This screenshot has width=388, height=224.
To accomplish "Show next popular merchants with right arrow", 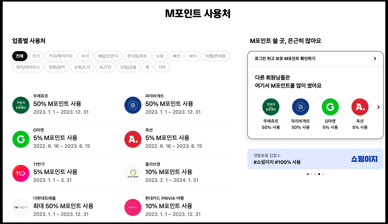I will [x=378, y=107].
